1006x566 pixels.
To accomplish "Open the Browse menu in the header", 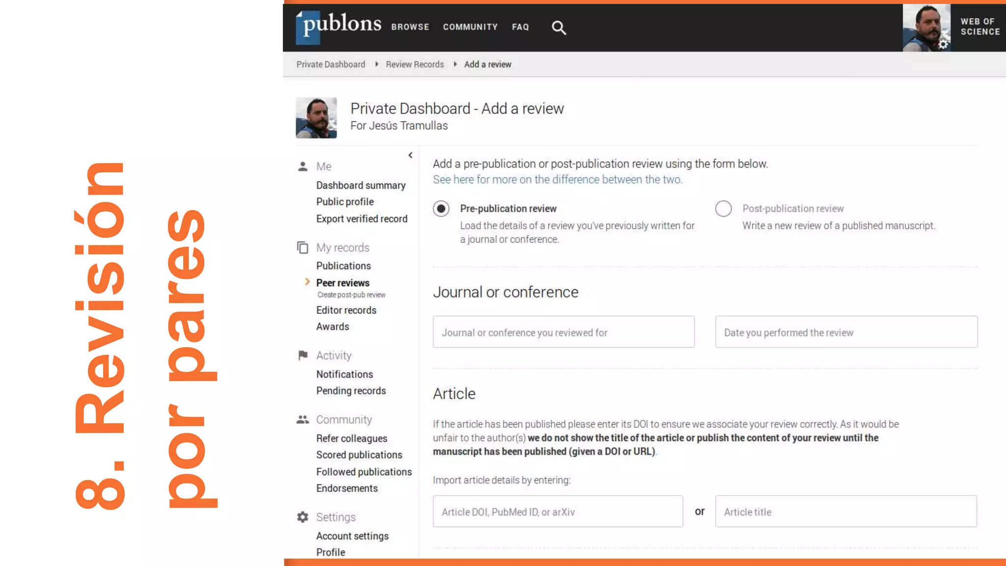I will click(410, 27).
